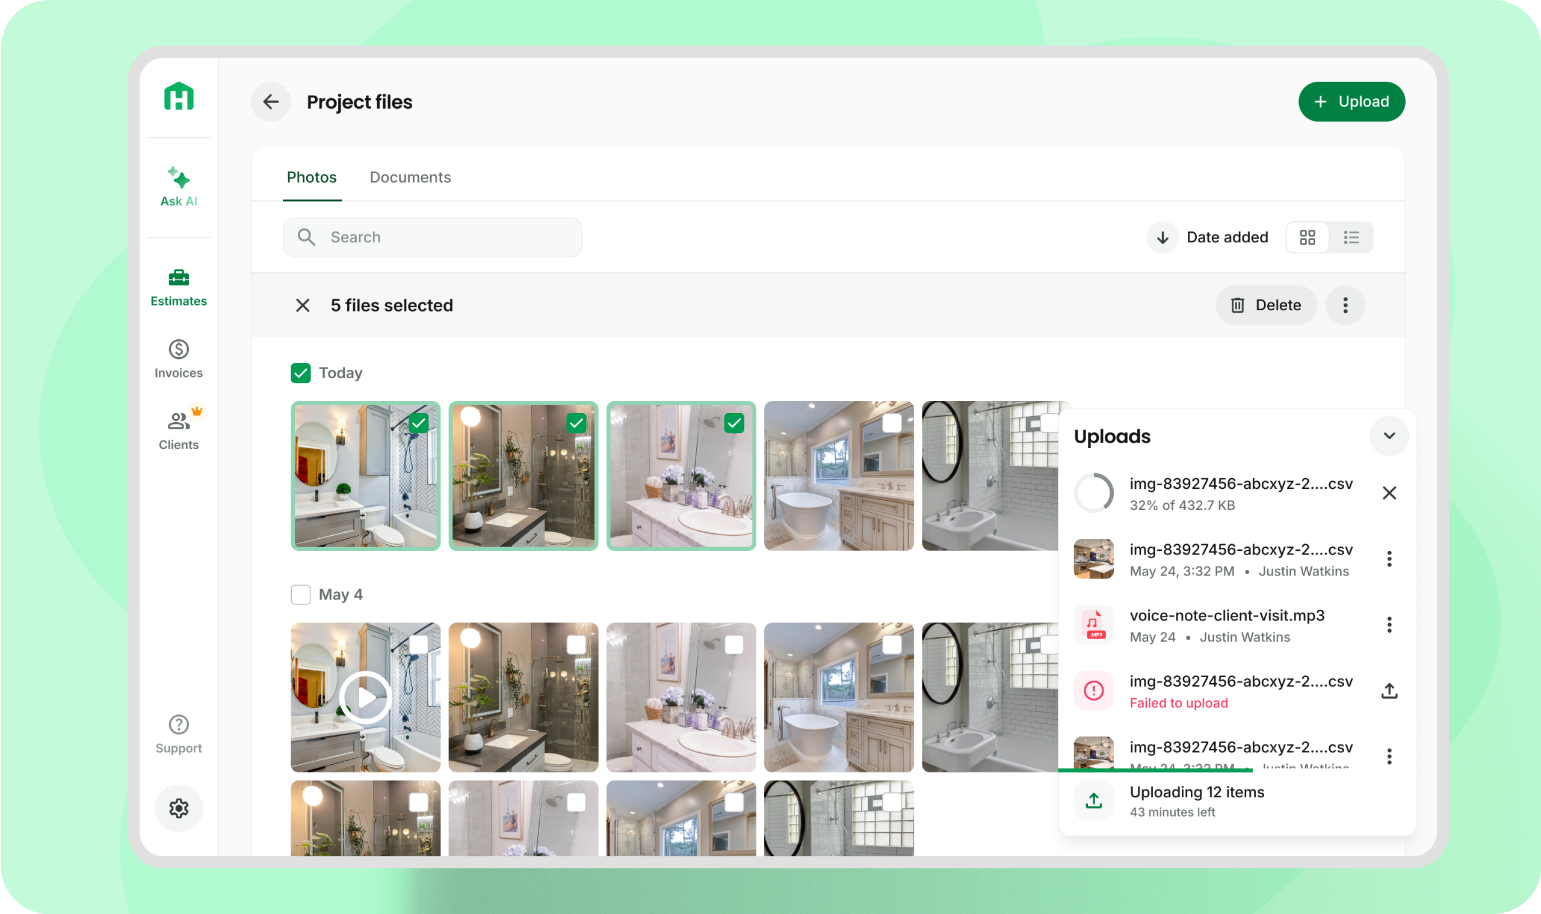Viewport: 1541px width, 914px height.
Task: Click the green house logo icon
Action: pos(179,97)
